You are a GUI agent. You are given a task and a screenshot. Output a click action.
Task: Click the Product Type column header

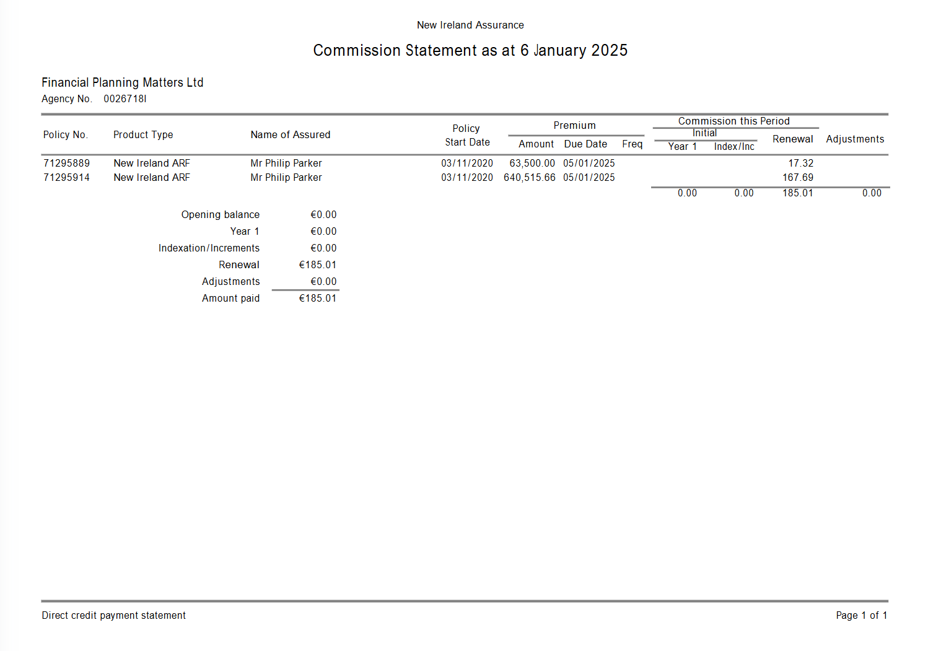pos(143,135)
